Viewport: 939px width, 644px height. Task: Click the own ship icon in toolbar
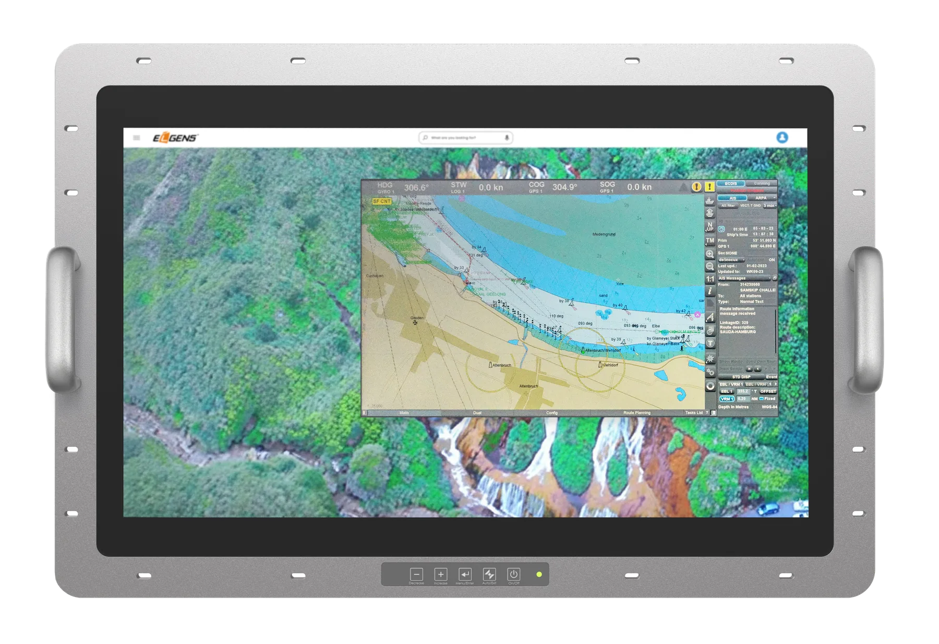point(710,201)
